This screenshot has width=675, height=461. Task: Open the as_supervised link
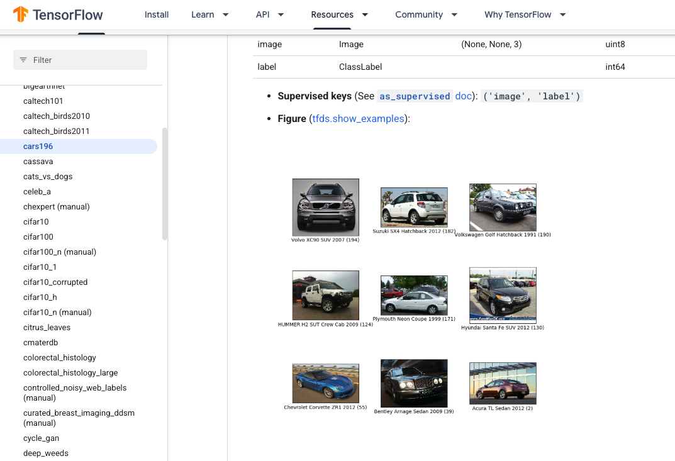(x=415, y=96)
